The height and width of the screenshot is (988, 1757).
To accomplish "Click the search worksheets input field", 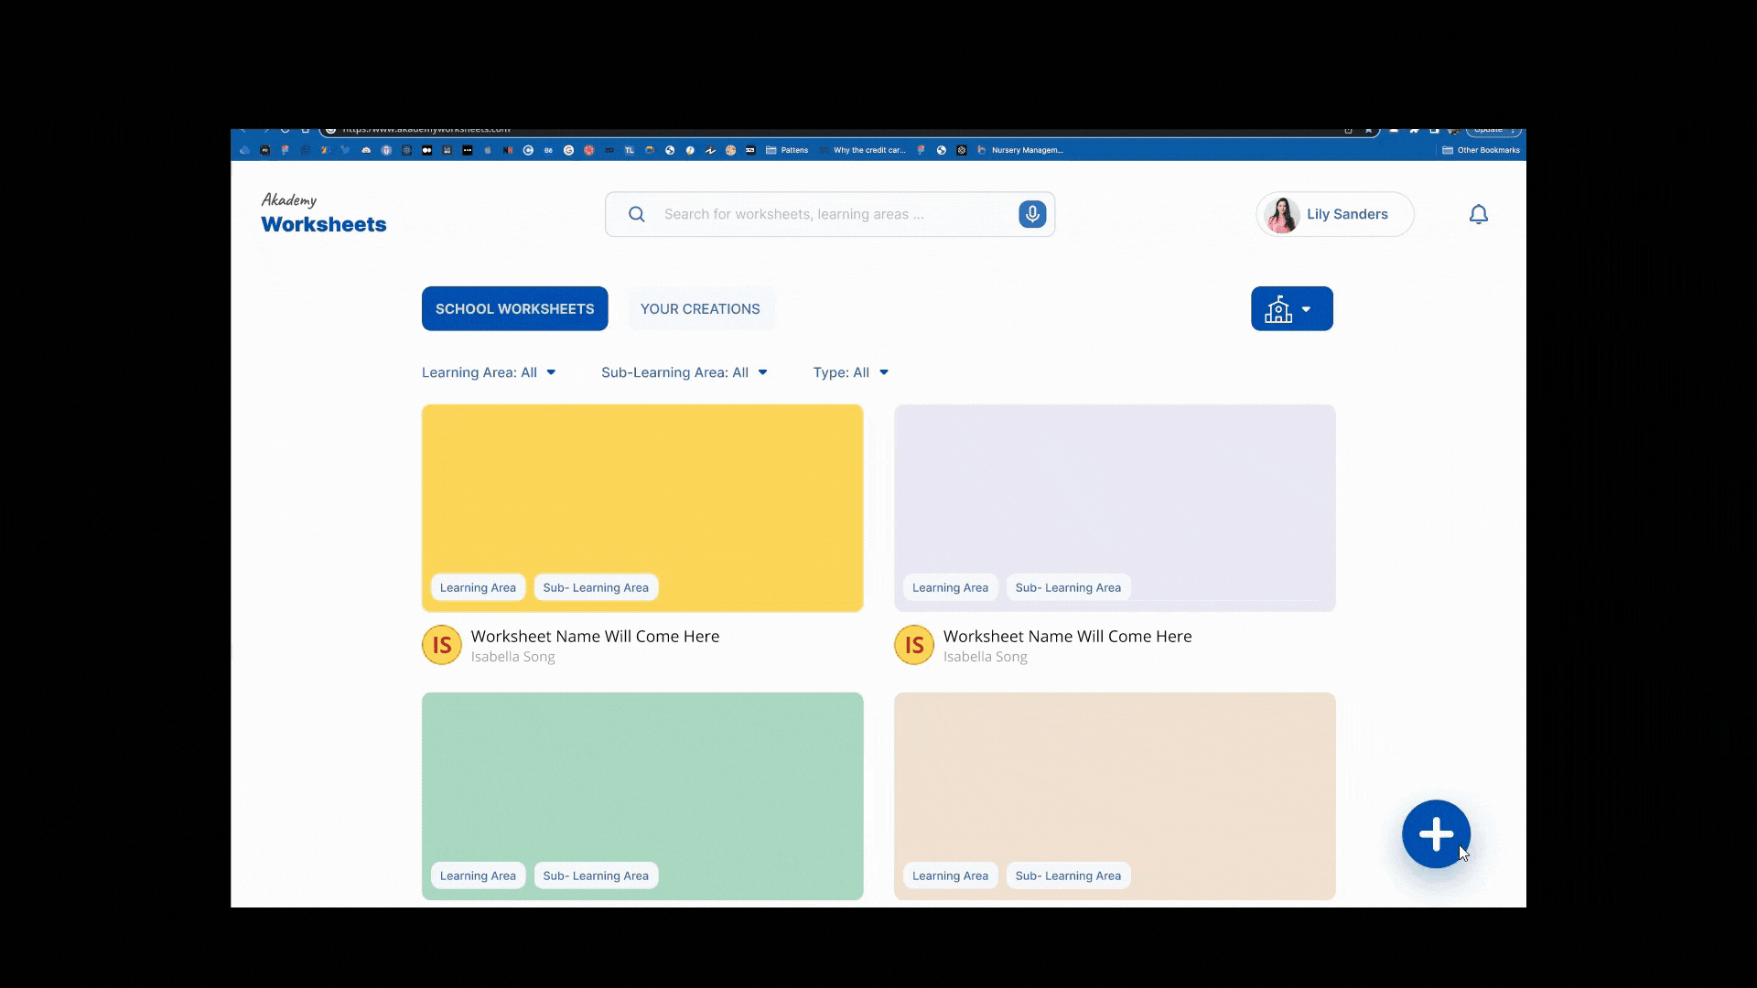I will click(824, 214).
